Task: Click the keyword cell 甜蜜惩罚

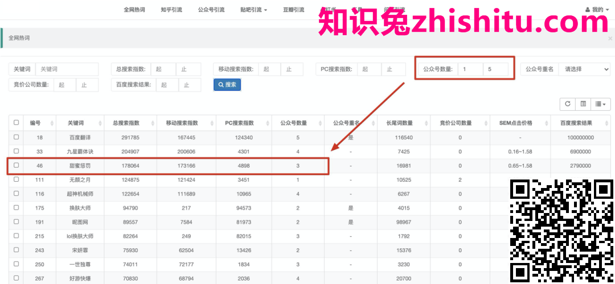Action: pyautogui.click(x=80, y=166)
